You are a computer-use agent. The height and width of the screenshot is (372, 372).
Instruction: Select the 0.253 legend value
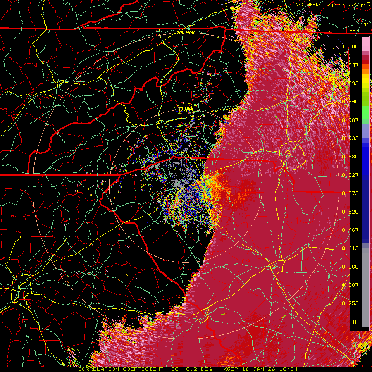[350, 303]
